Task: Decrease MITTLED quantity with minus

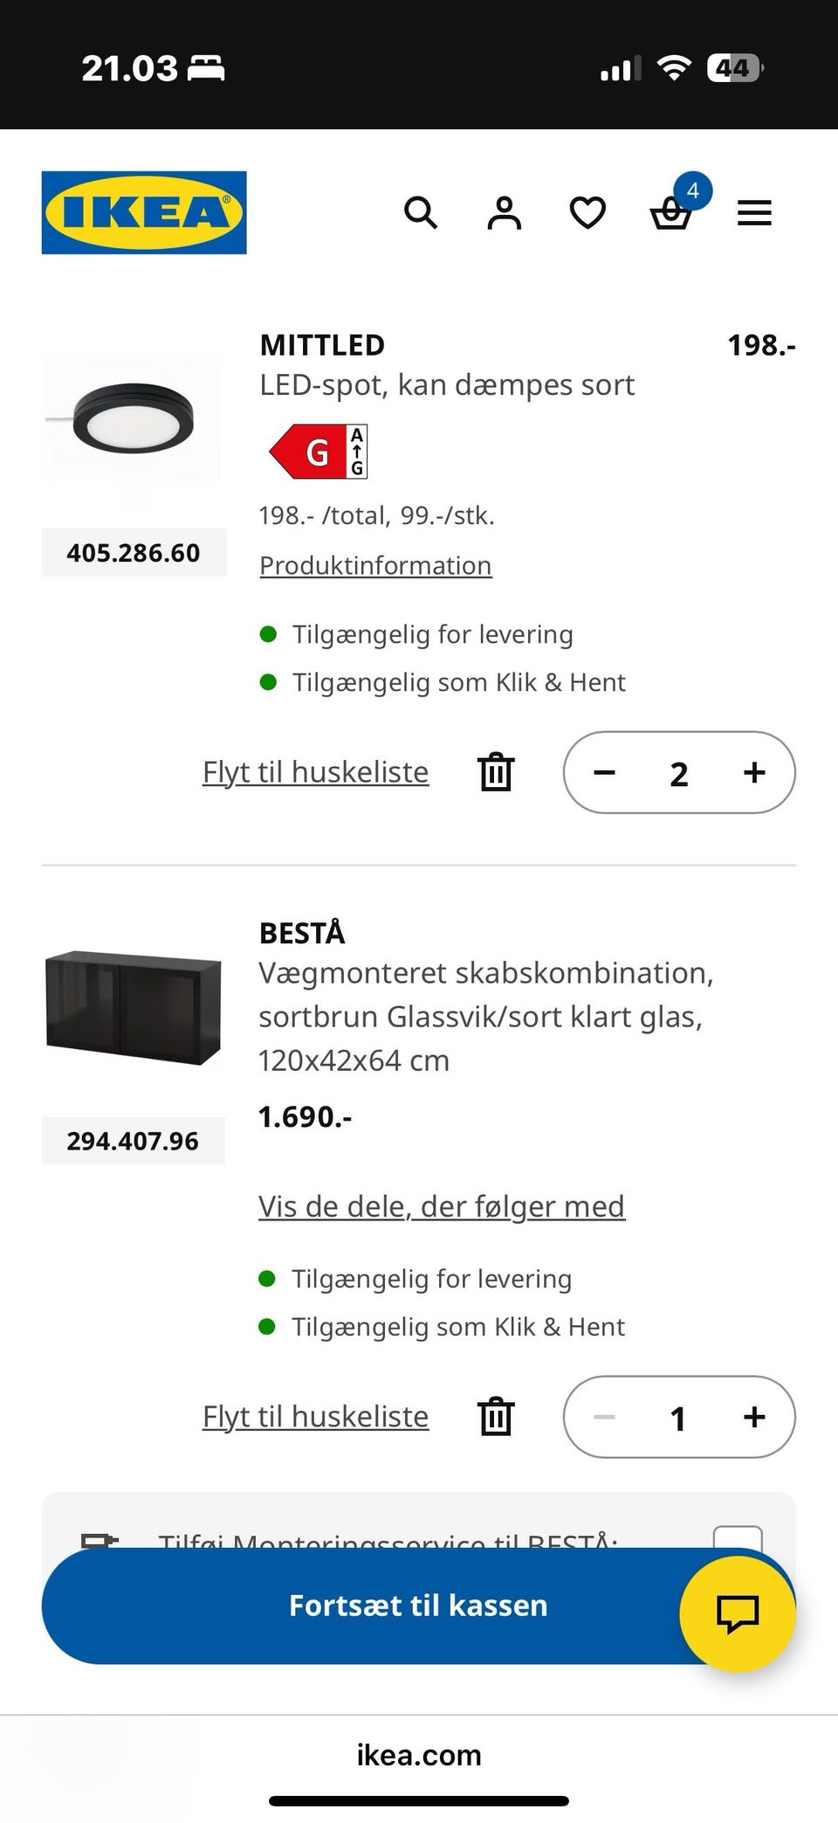Action: (x=604, y=772)
